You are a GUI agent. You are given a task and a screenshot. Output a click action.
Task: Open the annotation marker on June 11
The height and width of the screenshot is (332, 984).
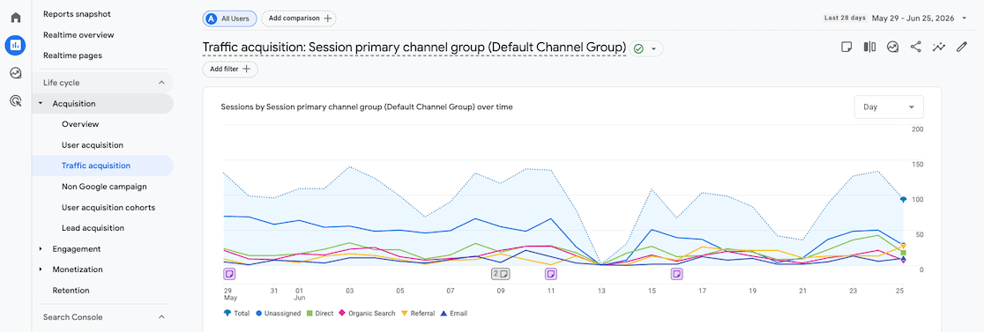click(550, 274)
